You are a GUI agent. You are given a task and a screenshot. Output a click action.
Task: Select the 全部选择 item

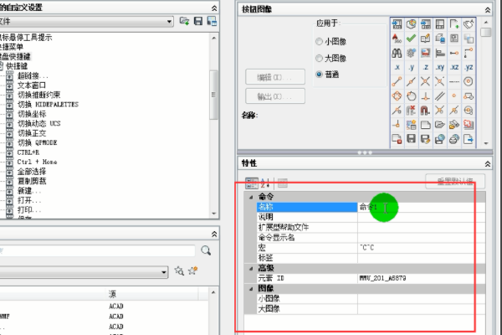(32, 171)
